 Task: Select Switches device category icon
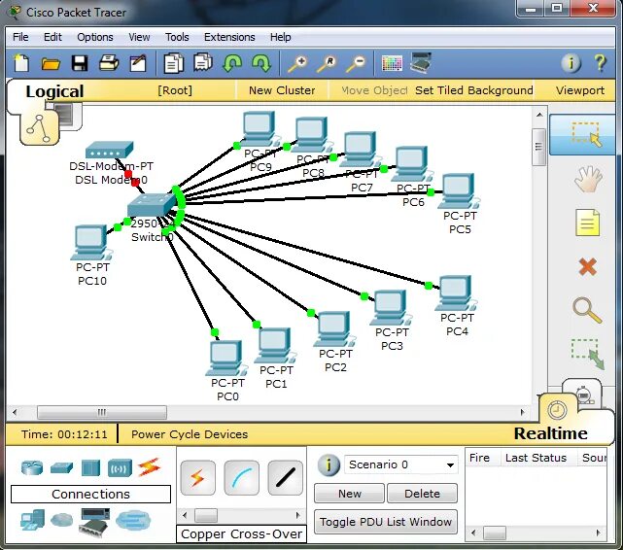pos(61,467)
